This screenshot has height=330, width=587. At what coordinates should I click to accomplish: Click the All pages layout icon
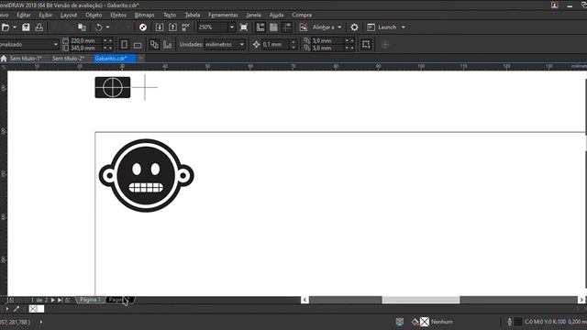(x=154, y=45)
